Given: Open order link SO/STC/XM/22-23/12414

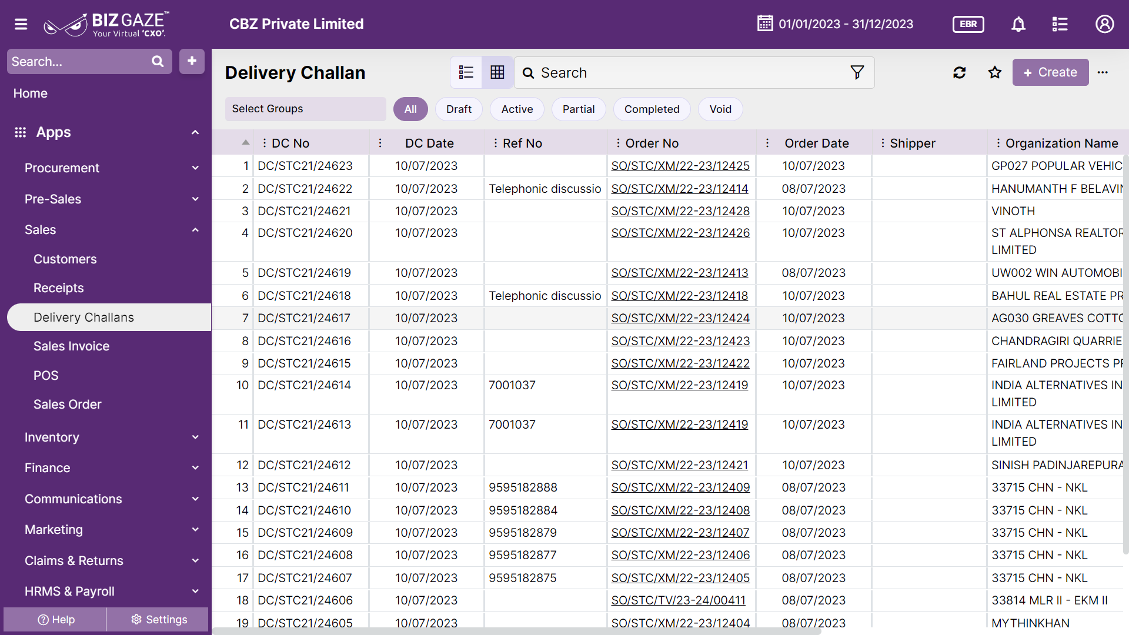Looking at the screenshot, I should point(680,189).
